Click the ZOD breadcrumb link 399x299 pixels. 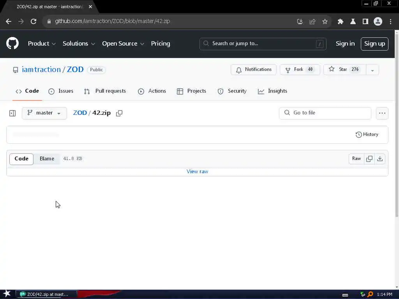click(x=80, y=113)
